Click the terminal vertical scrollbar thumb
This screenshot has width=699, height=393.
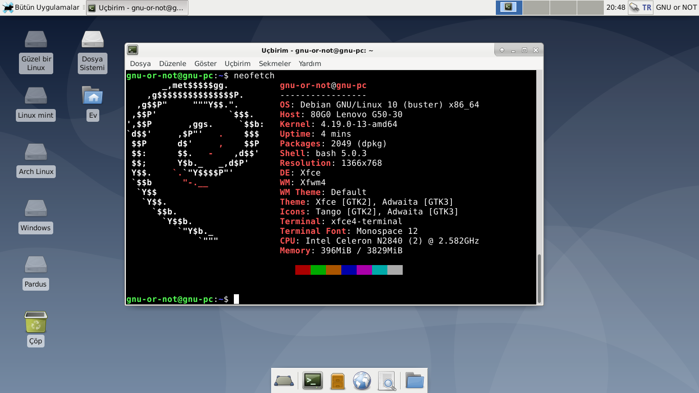pos(539,278)
